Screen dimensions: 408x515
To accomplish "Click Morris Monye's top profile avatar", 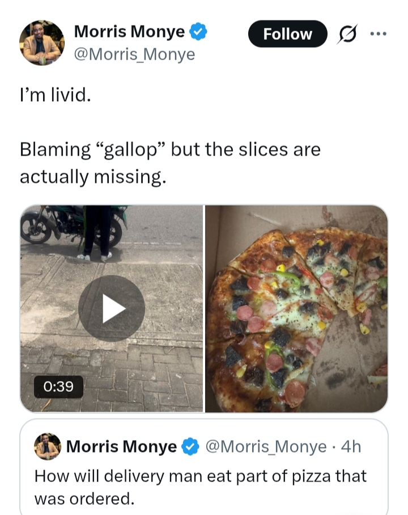I will click(42, 43).
